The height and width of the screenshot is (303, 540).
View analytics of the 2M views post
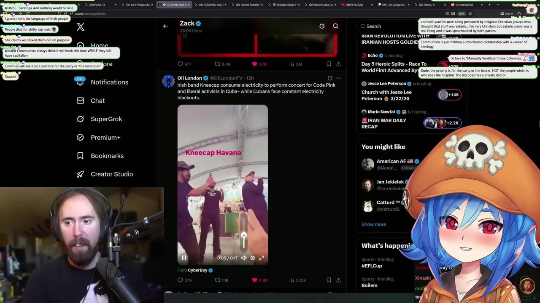[292, 64]
